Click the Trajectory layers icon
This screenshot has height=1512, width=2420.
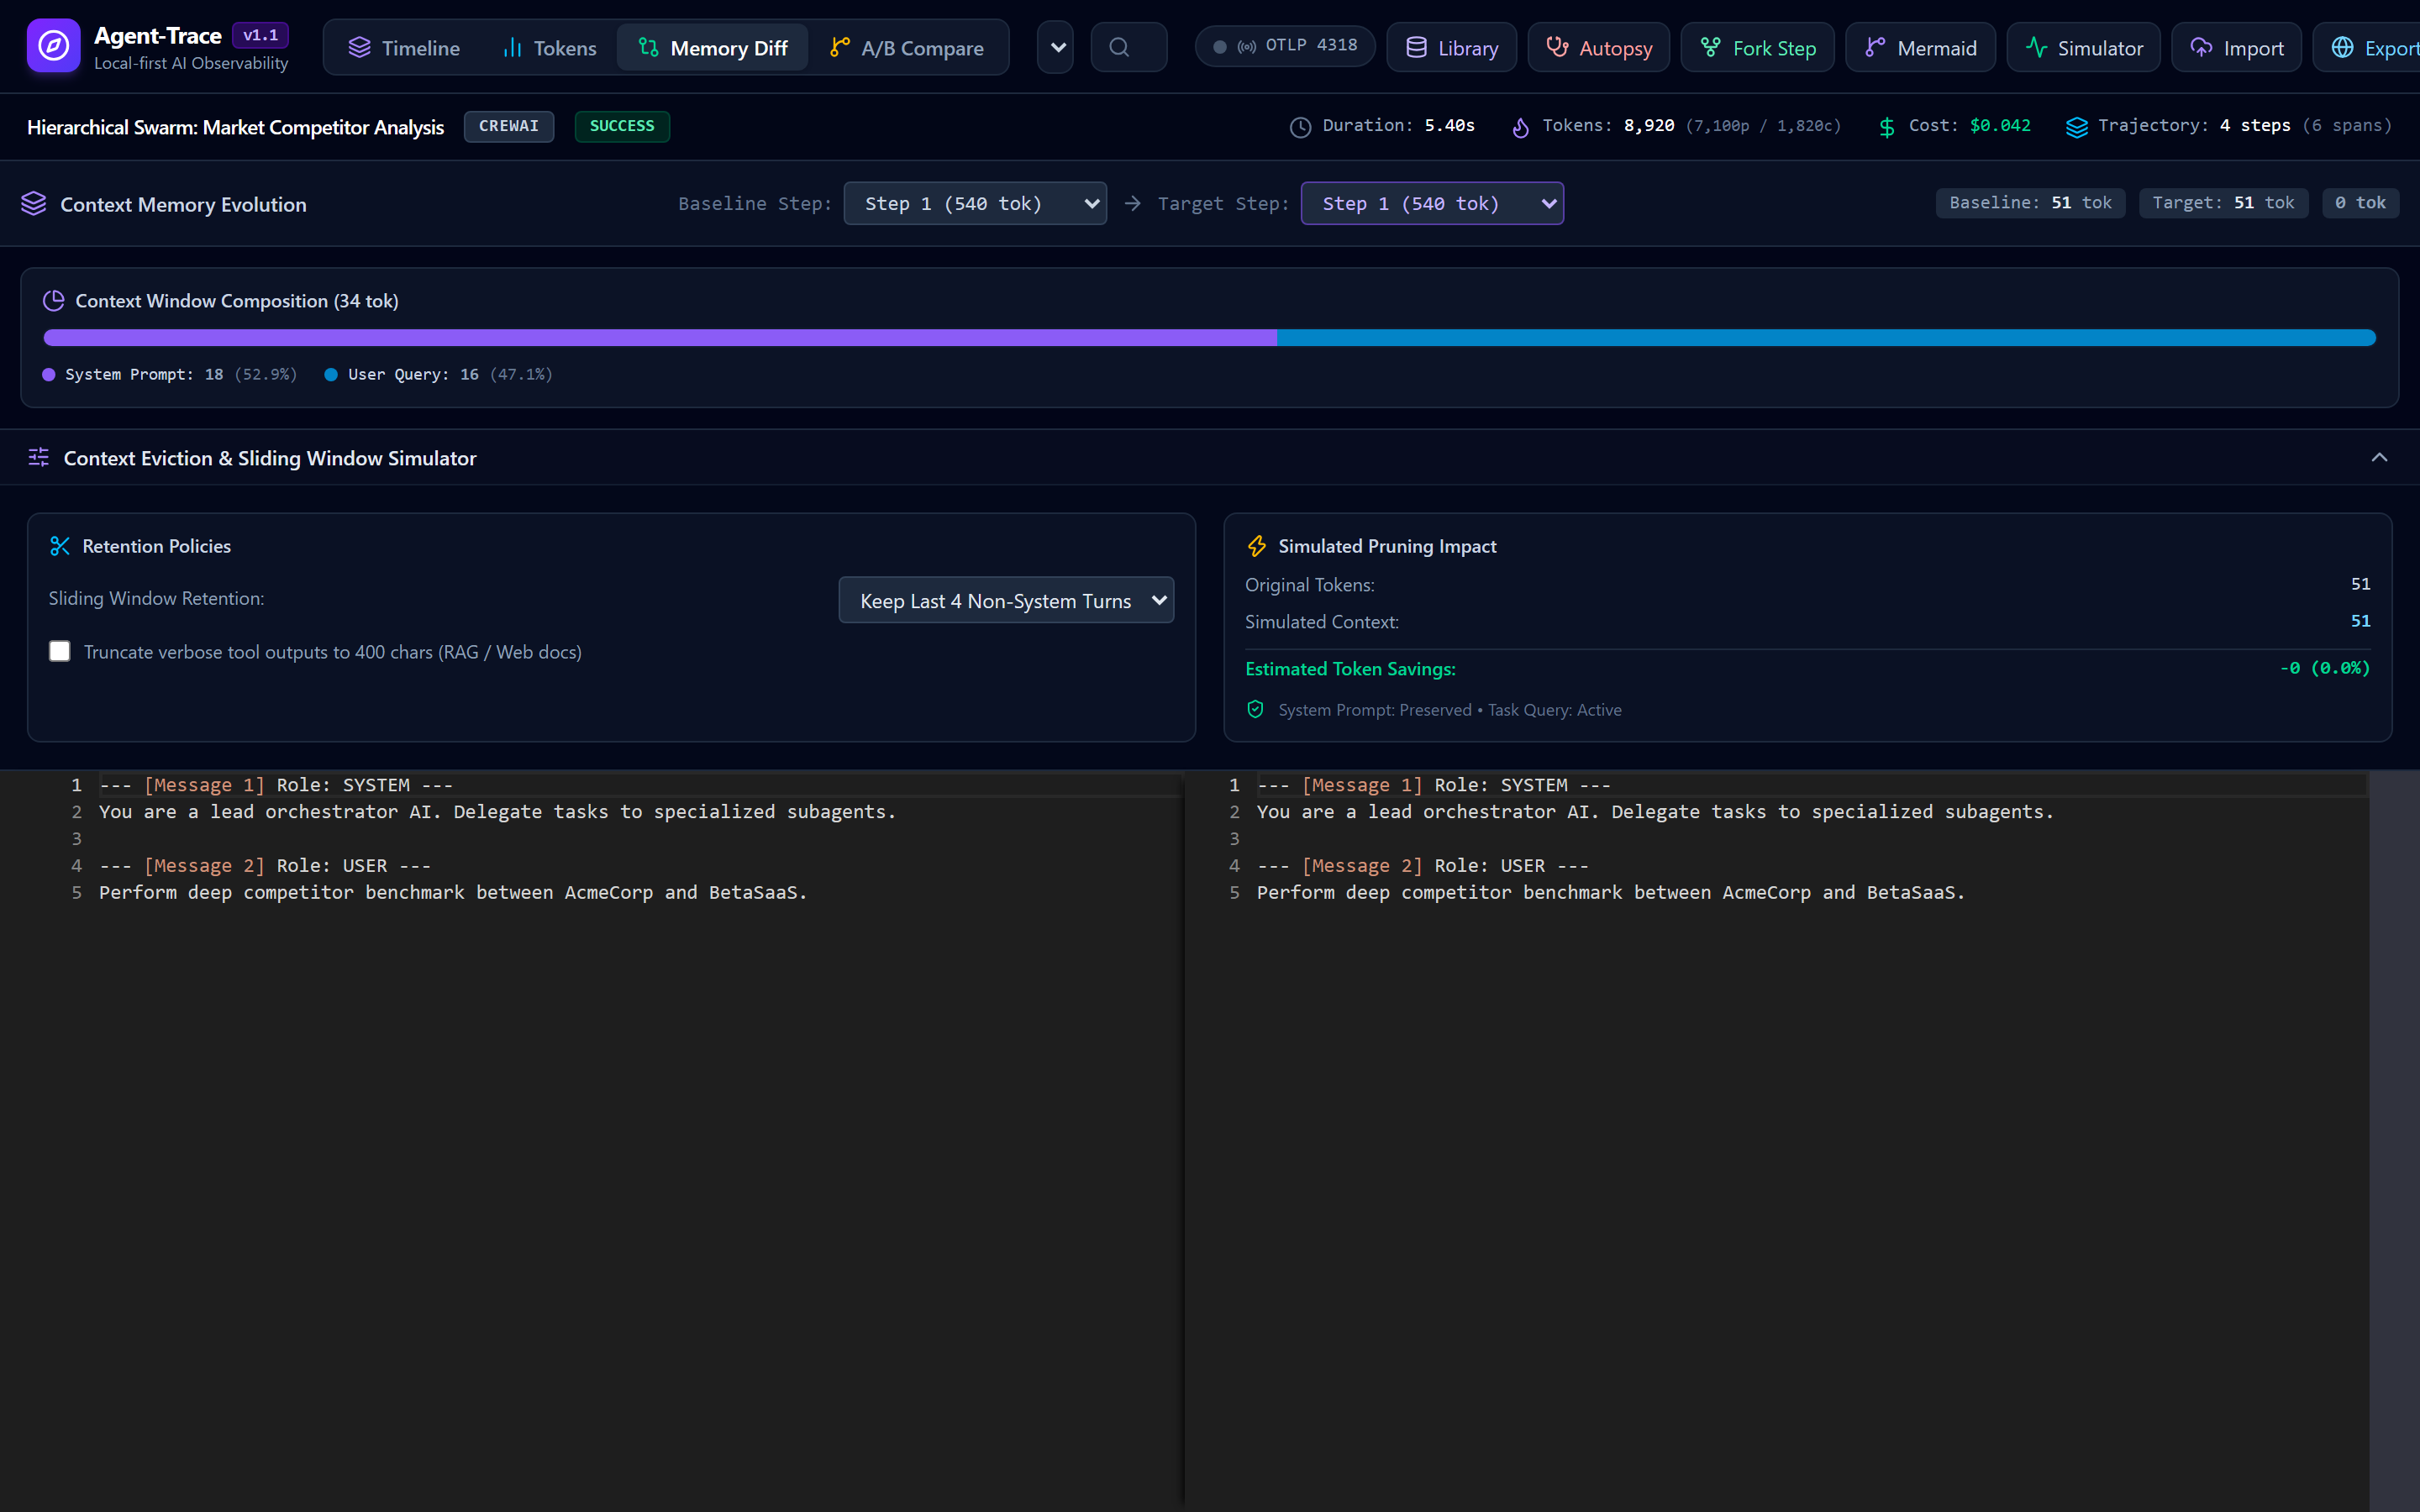[x=2076, y=127]
